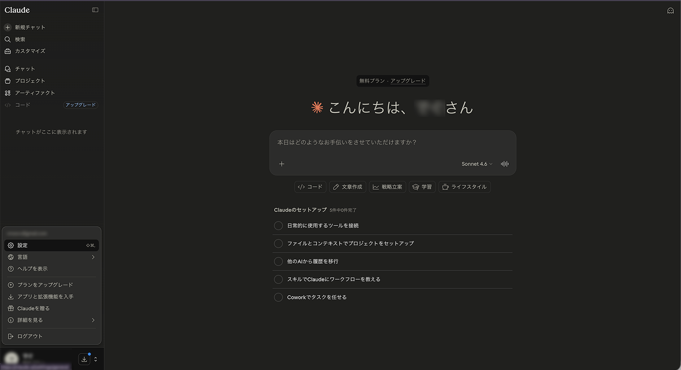Click the アーティファクト label in the sidebar

point(35,93)
